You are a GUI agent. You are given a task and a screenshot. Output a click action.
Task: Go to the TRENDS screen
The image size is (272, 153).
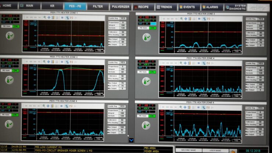click(166, 7)
